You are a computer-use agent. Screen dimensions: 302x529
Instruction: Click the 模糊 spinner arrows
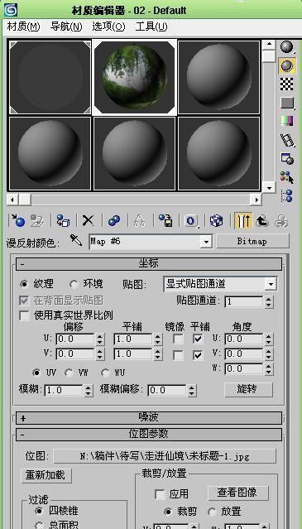pos(88,391)
